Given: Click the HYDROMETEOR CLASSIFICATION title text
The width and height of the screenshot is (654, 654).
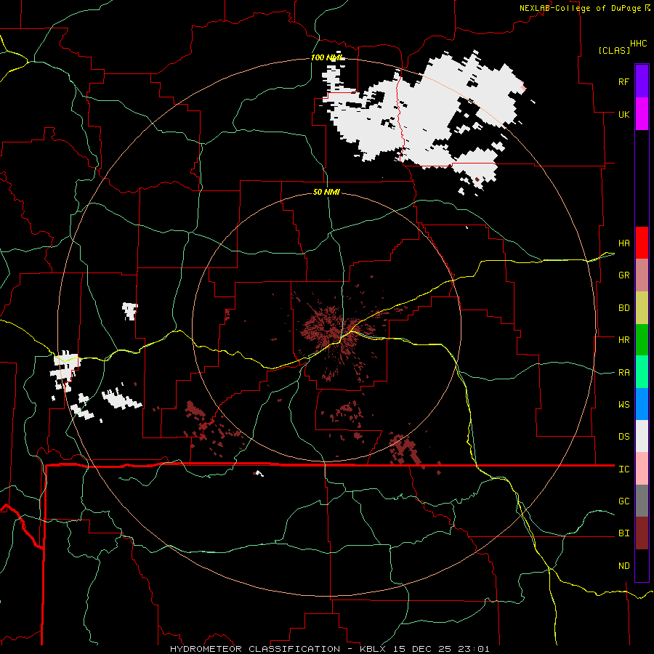Looking at the screenshot, I should pos(255,649).
